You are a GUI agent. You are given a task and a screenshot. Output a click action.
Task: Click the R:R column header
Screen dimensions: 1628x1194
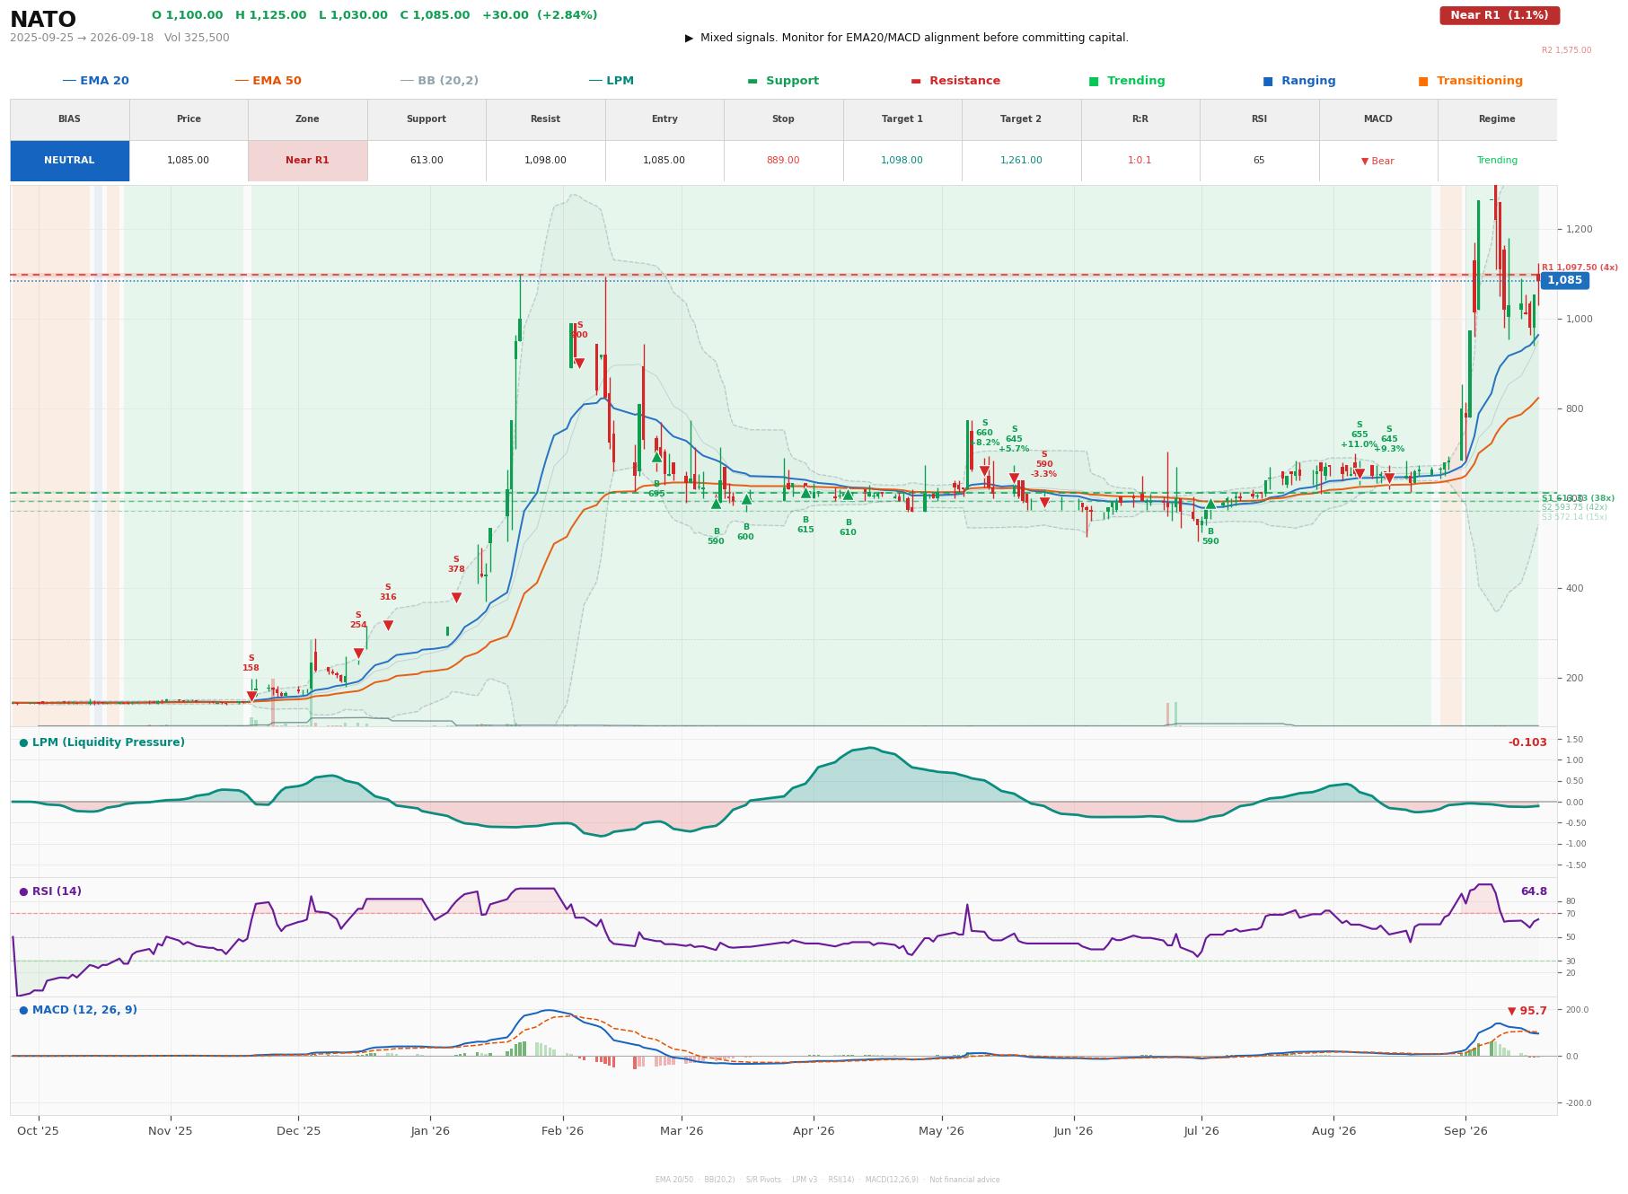[x=1140, y=119]
